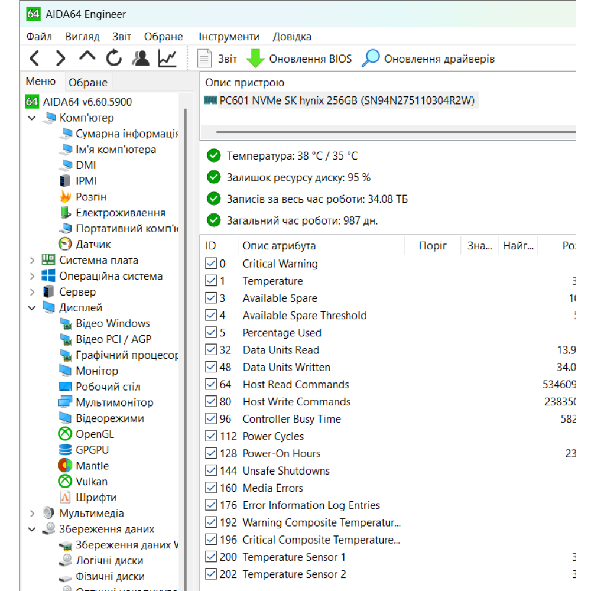Sort by Опис атрибута column header
Viewport: 591px width, 591px height.
point(279,246)
